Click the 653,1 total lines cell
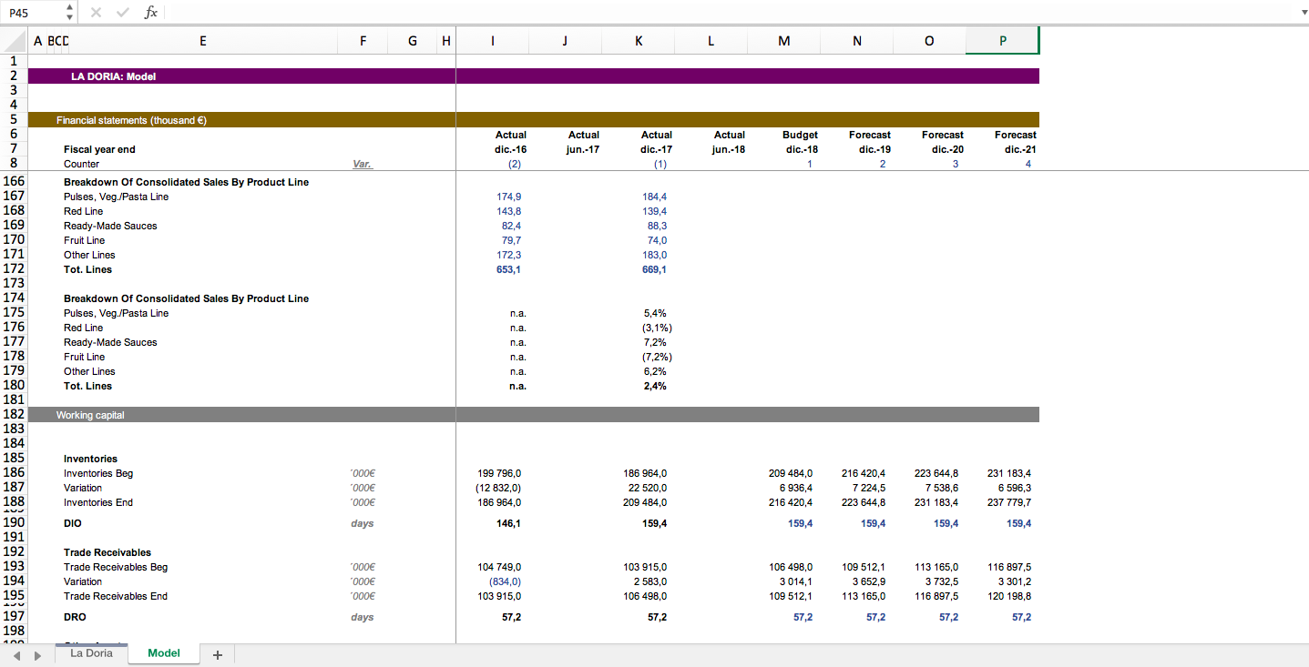 [509, 269]
